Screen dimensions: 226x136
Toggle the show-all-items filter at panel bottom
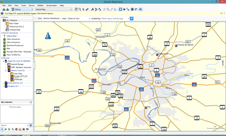click(2, 129)
